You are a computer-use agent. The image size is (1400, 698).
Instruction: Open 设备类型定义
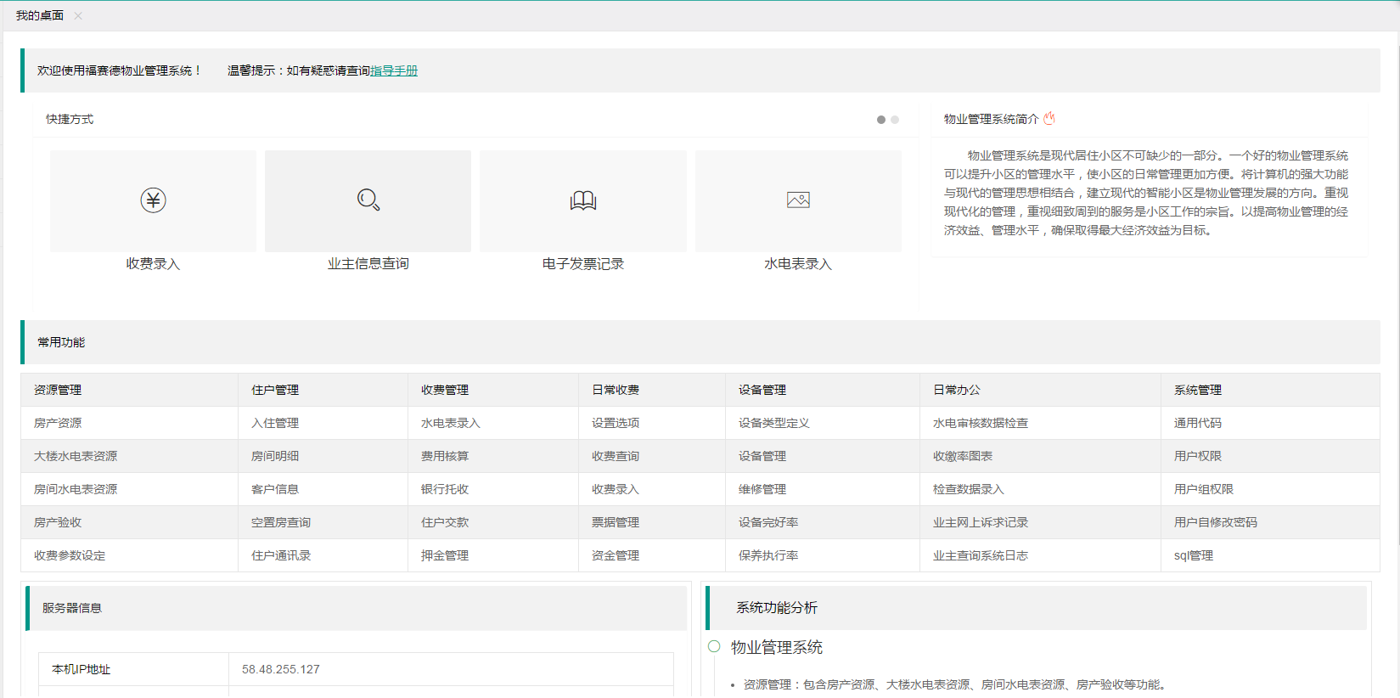click(x=774, y=423)
